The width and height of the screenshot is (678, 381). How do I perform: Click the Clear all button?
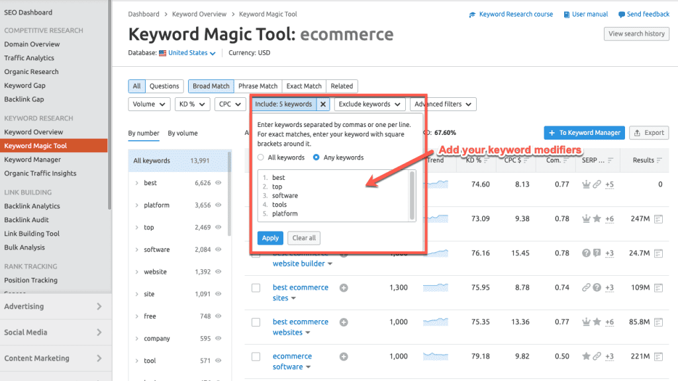coord(304,238)
